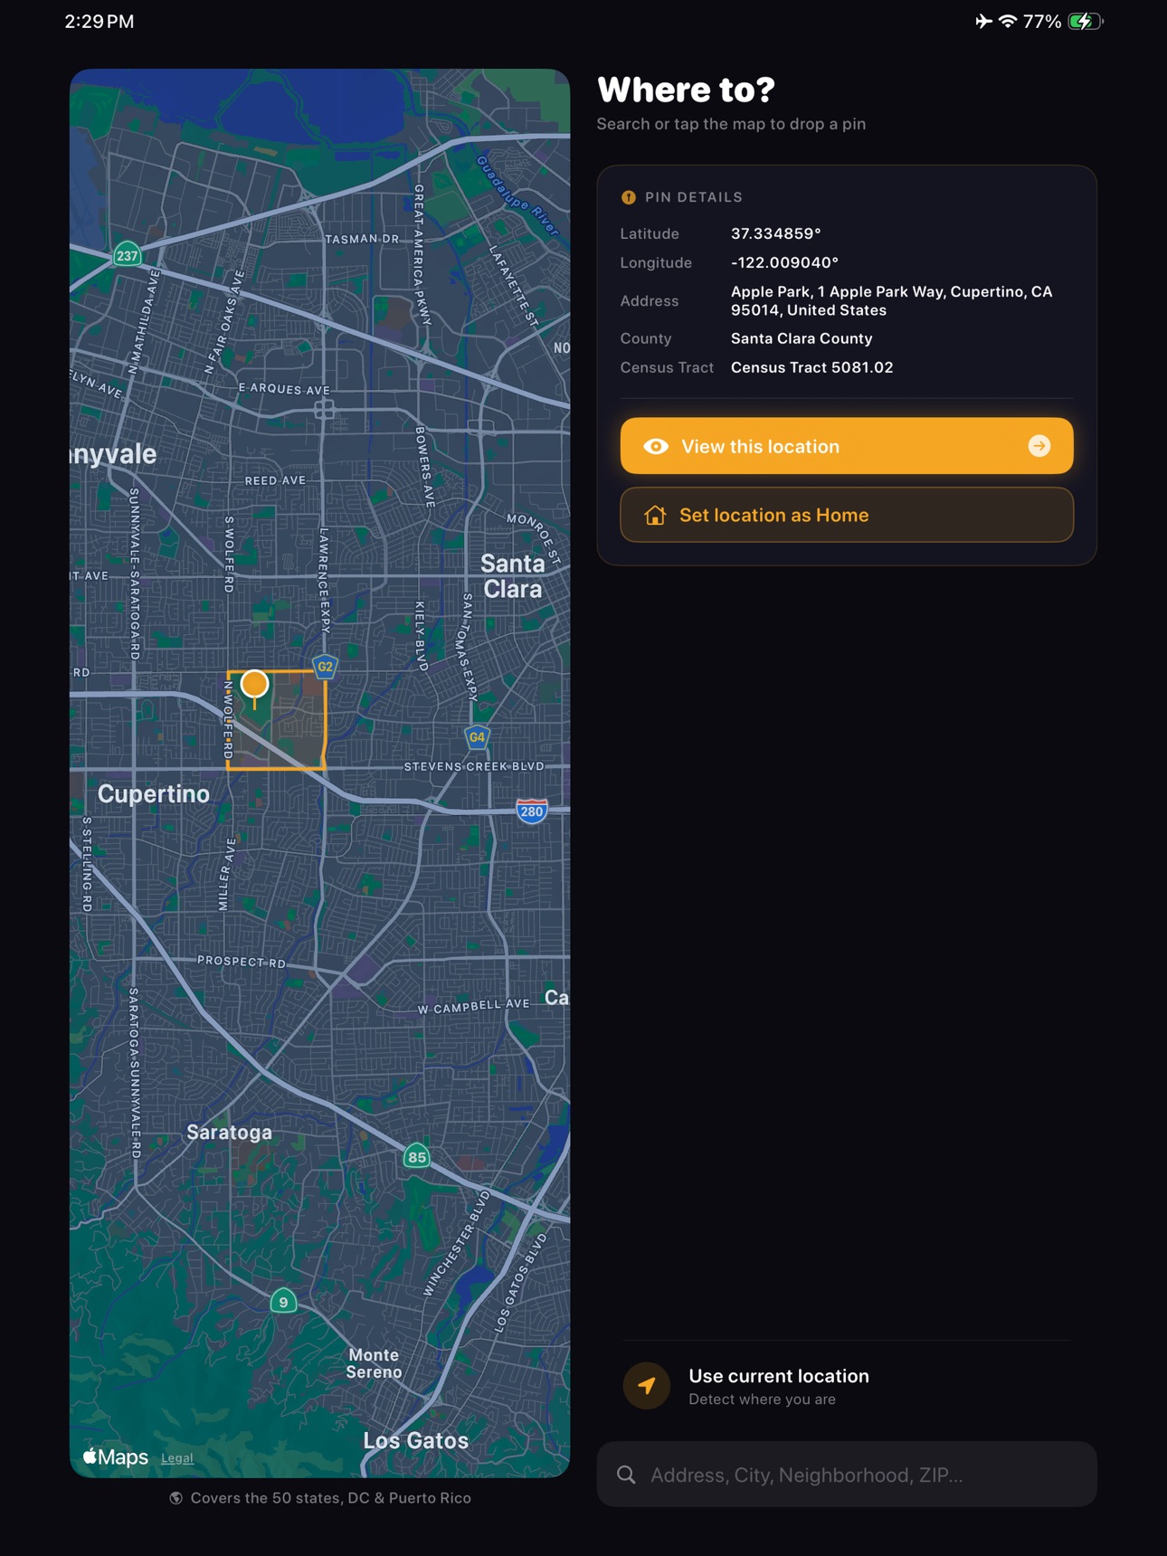Click the View this location button
1167x1556 pixels.
(847, 446)
